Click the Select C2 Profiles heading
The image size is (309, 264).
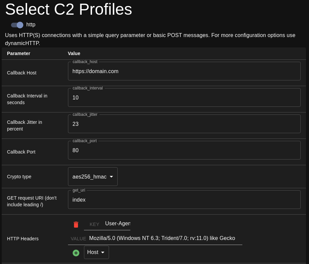(x=69, y=9)
